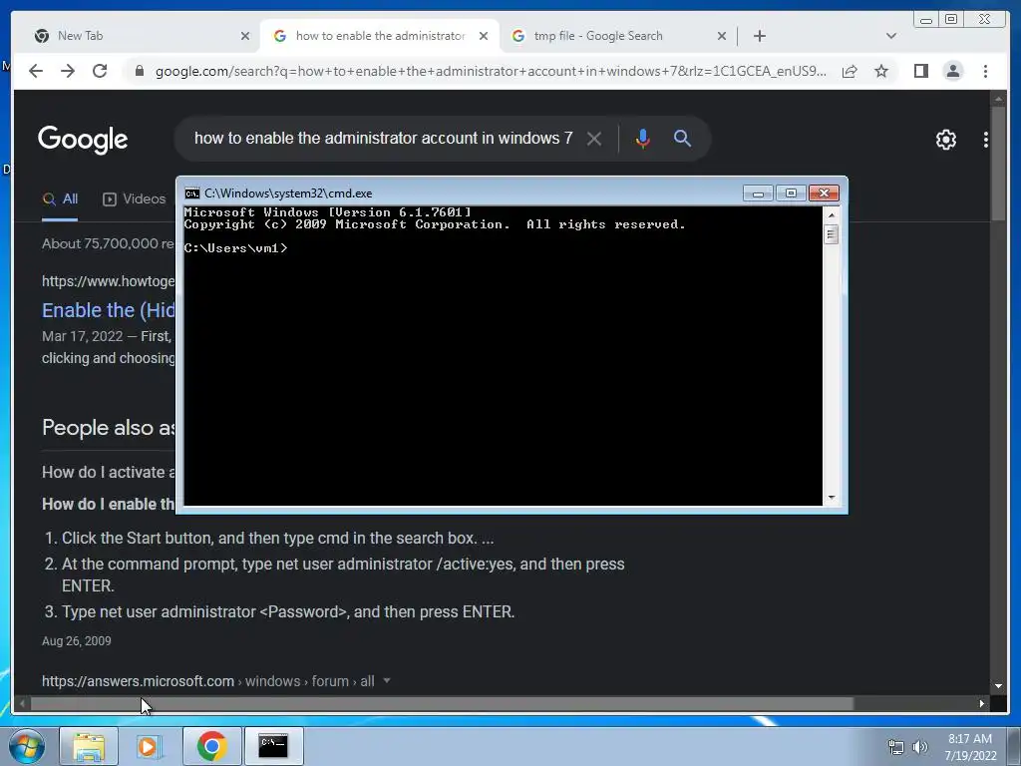Select Command Prompt taskbar button
Screen dimensions: 1021x766
[273, 746]
